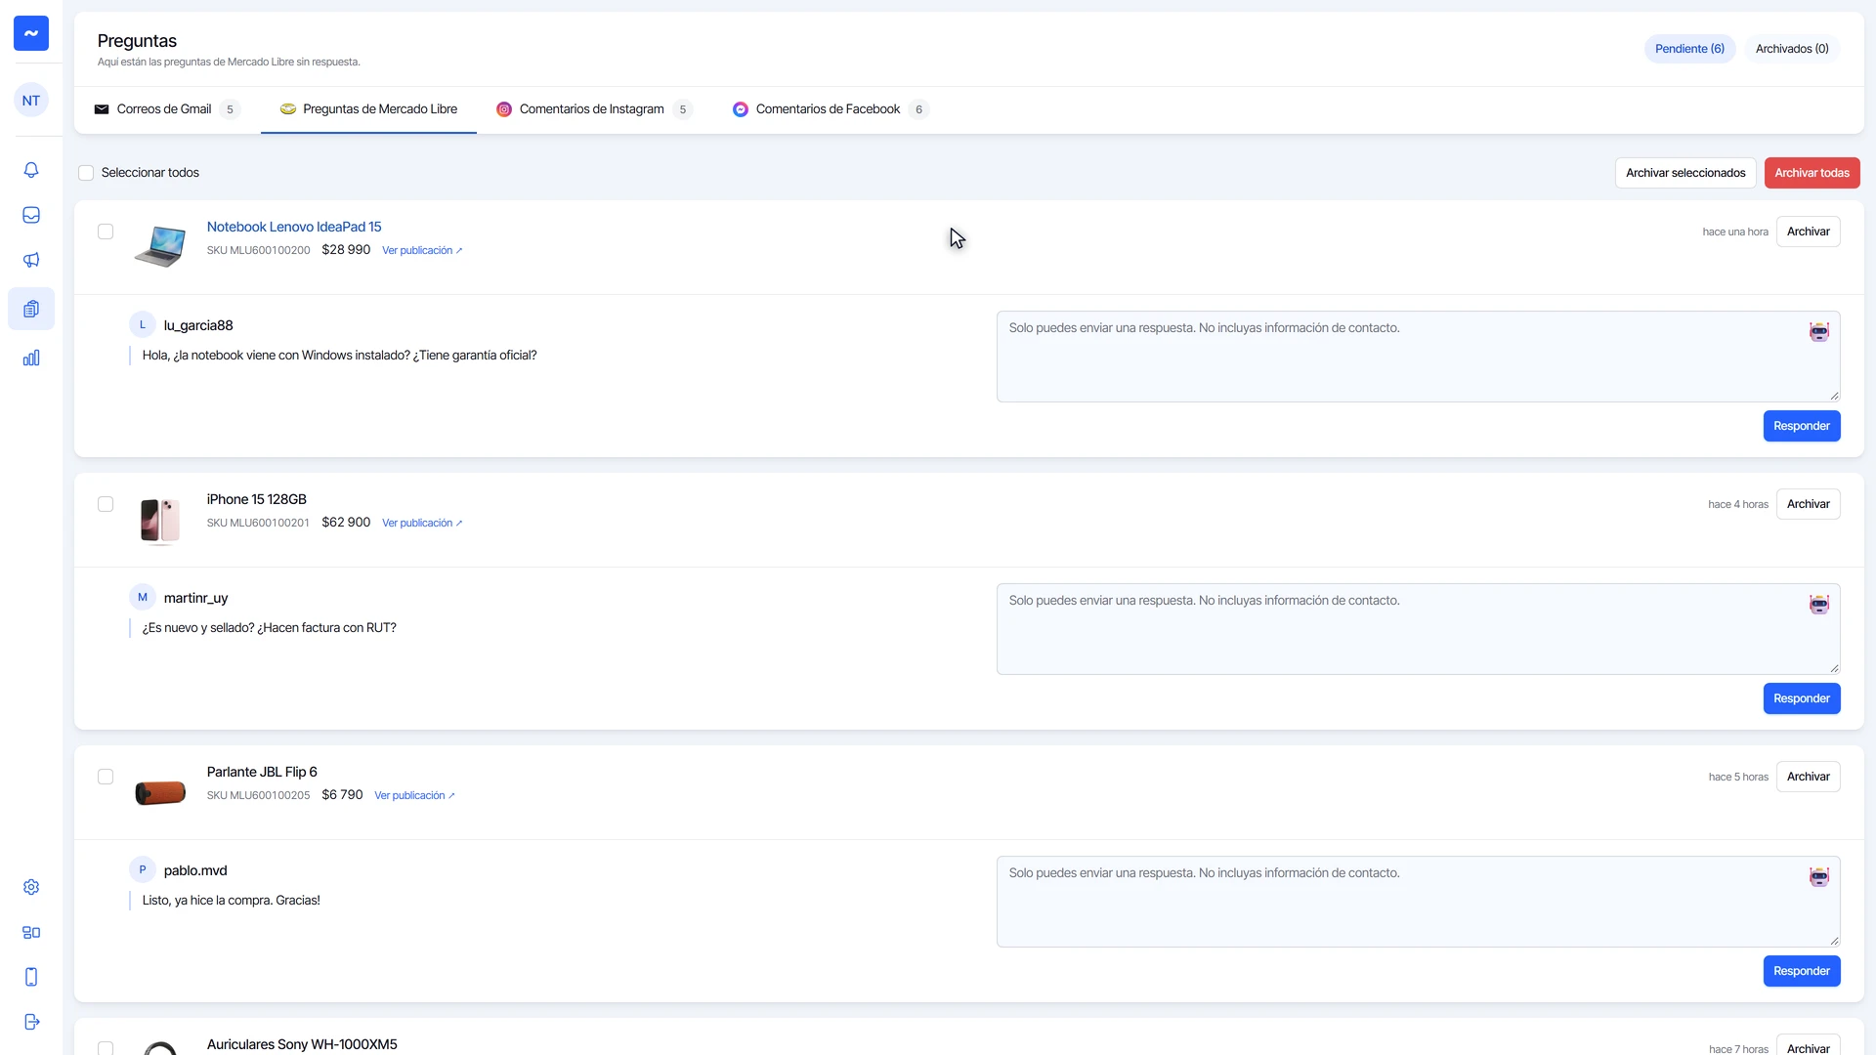Click Archivar seleccionados button
This screenshot has width=1876, height=1055.
[1685, 173]
